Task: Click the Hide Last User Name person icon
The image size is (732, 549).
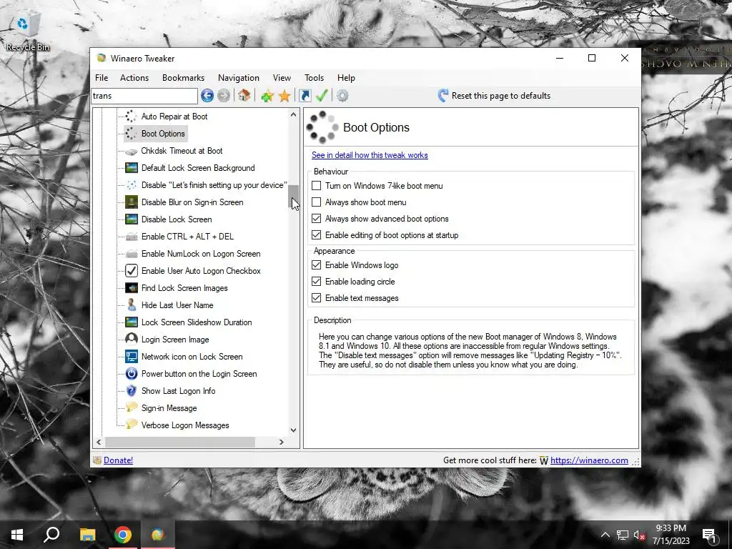Action: pyautogui.click(x=132, y=305)
